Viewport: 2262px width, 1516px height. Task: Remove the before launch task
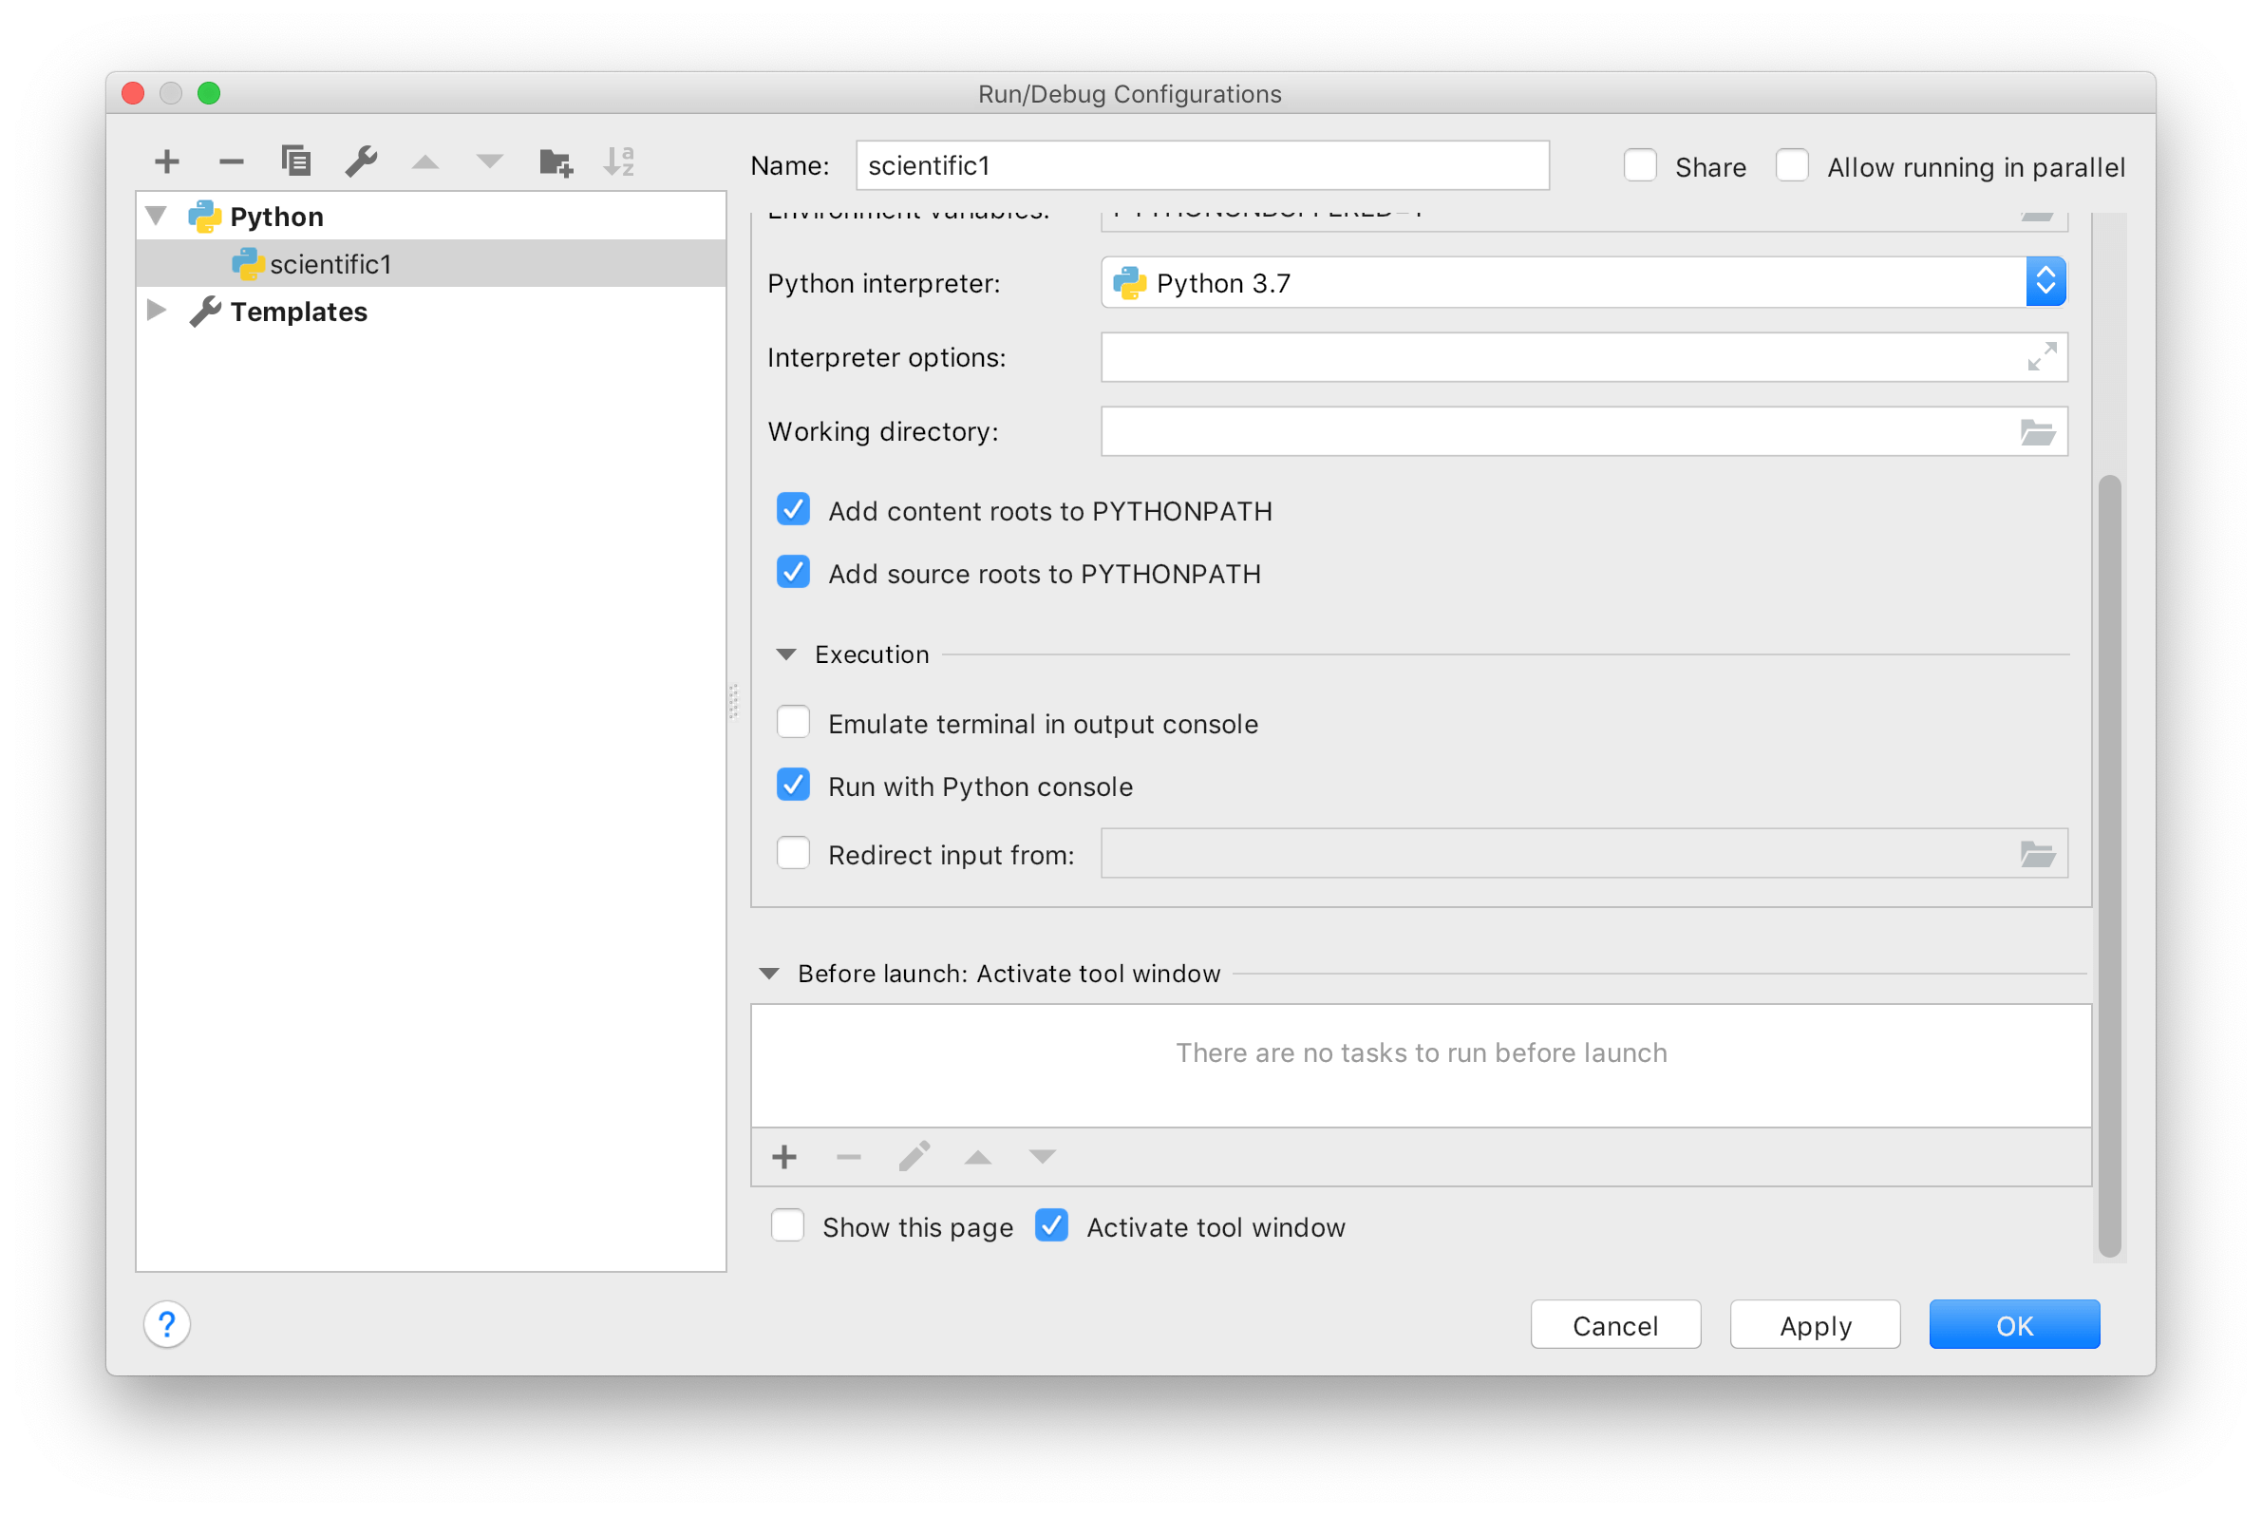pos(849,1157)
